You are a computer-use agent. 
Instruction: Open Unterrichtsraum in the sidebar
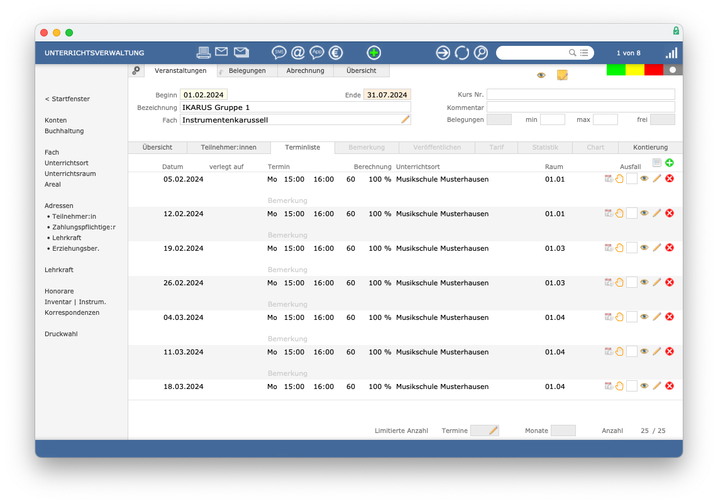[70, 173]
